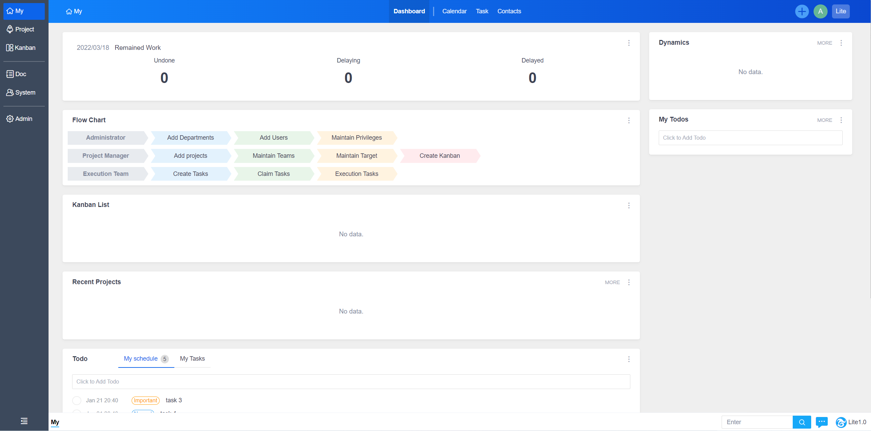Click the My Todos add todo field
The width and height of the screenshot is (871, 431).
point(750,138)
